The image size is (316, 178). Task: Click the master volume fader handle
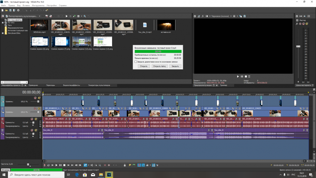(298, 47)
